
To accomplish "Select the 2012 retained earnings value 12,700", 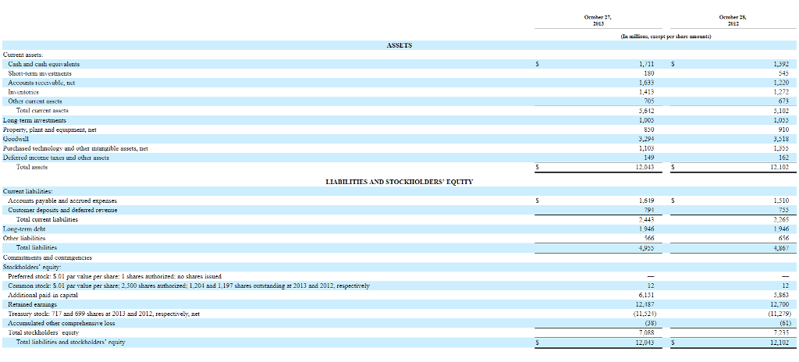I will coord(779,304).
